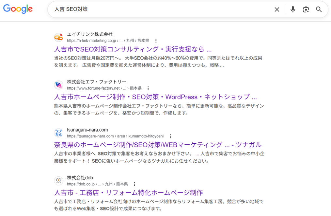Viewport: 331px width, 216px height.
Task: Open more options for dob.co.jp result
Action: [134, 184]
